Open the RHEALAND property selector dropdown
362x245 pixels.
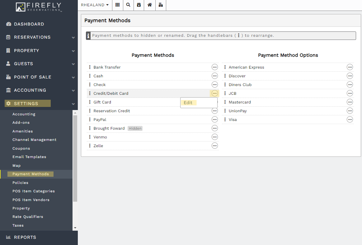click(94, 5)
